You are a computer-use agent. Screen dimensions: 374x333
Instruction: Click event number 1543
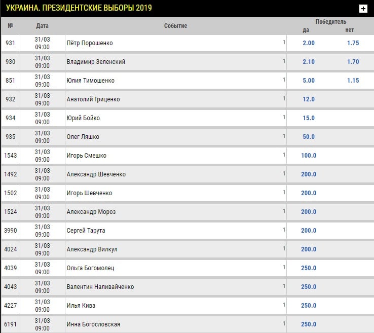pyautogui.click(x=10, y=156)
